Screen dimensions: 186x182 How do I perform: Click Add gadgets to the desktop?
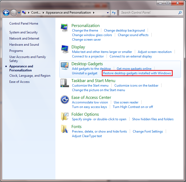click(x=91, y=69)
